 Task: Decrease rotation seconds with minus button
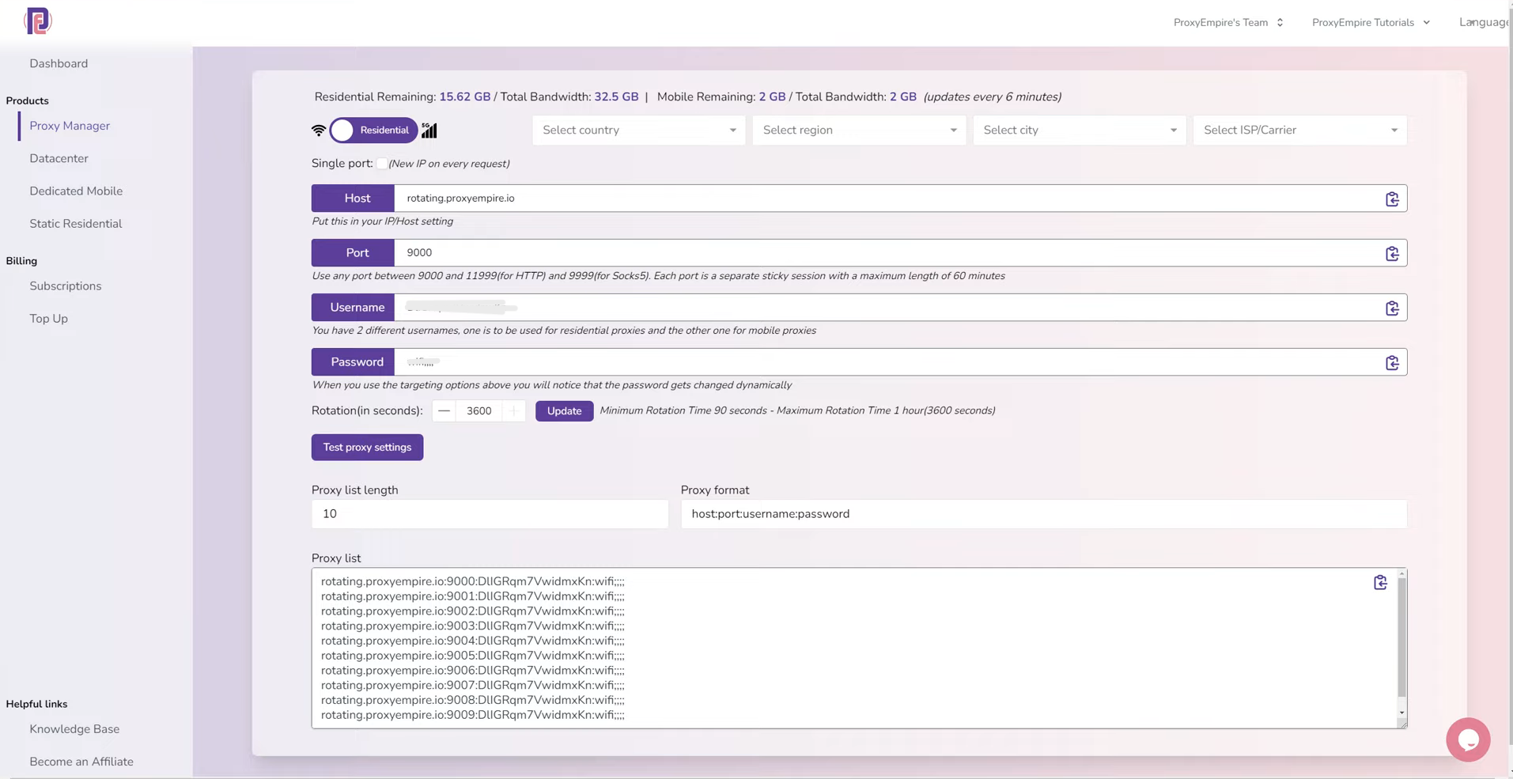pos(444,410)
